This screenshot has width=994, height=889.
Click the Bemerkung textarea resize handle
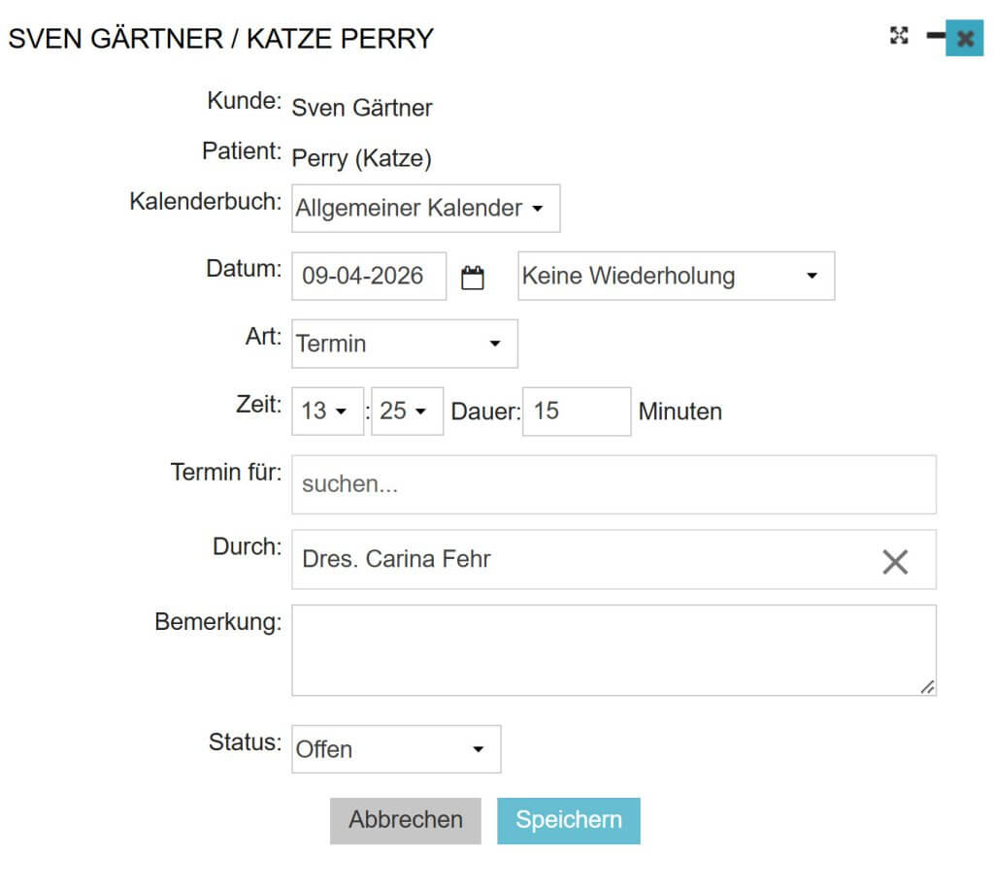click(x=928, y=687)
